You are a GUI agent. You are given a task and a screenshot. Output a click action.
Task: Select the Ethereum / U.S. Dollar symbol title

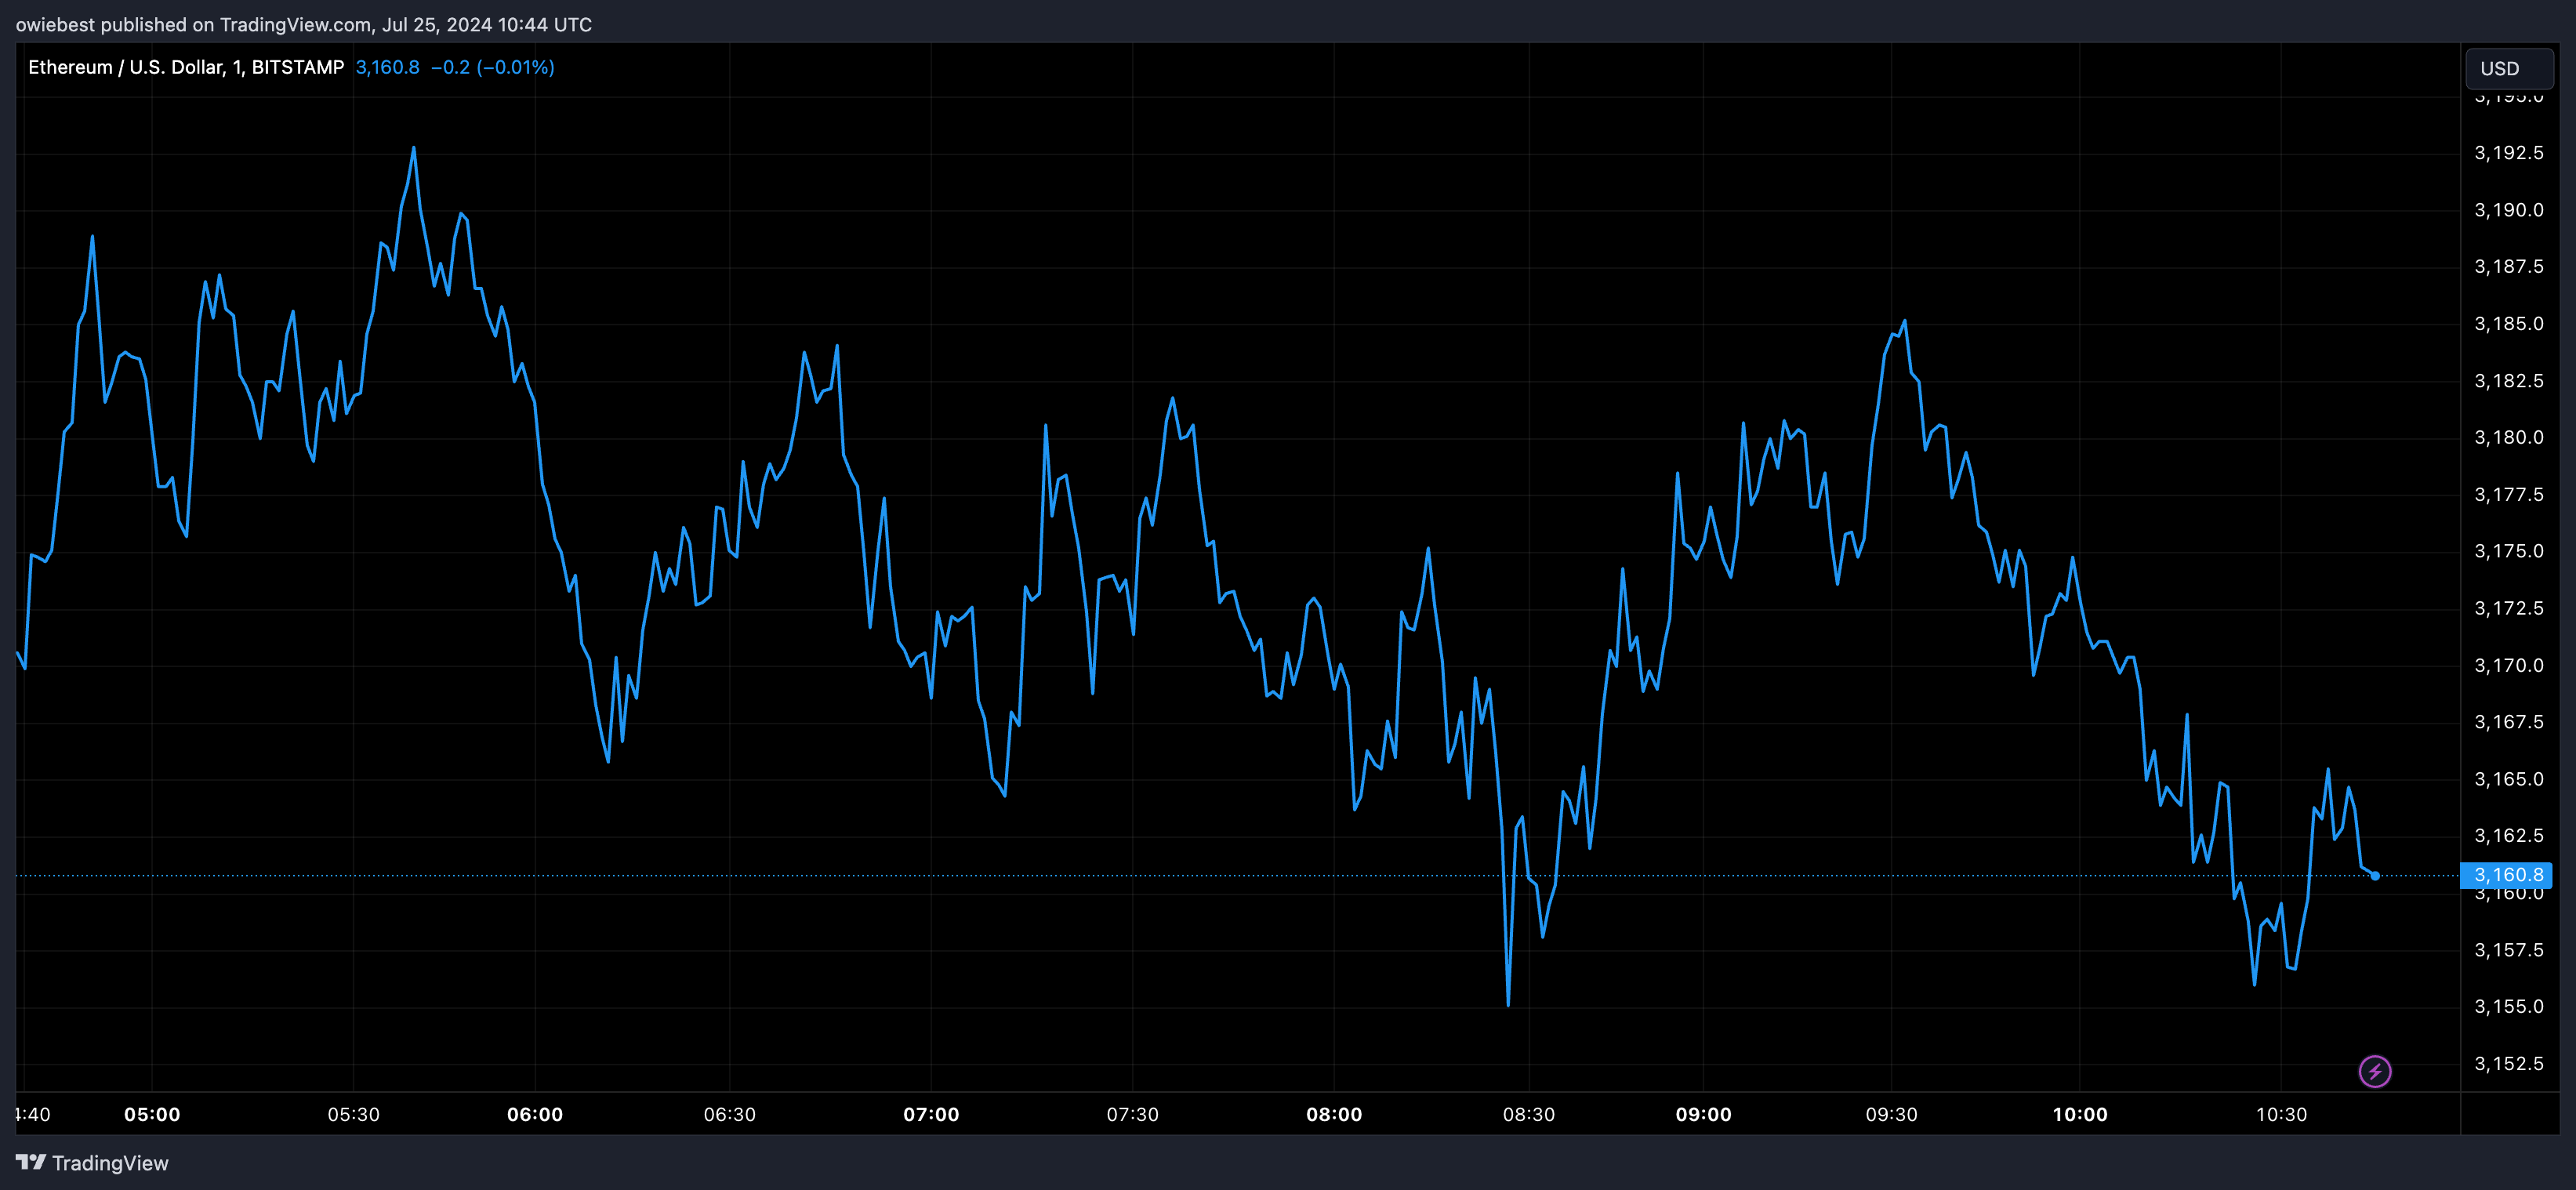(x=186, y=67)
